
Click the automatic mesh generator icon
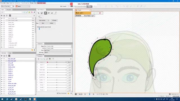[40, 17]
